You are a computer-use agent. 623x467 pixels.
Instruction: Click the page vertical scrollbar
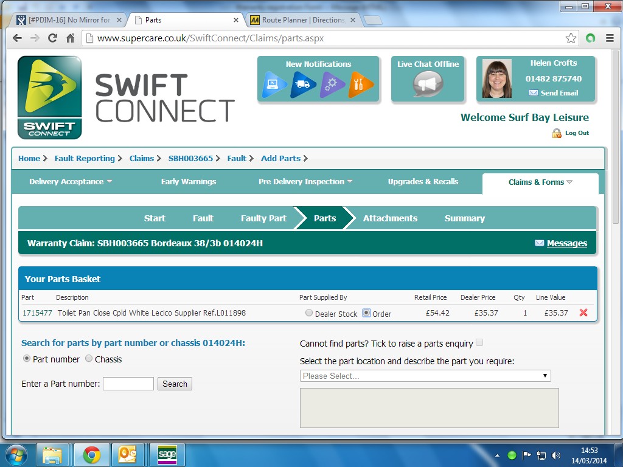[x=616, y=137]
